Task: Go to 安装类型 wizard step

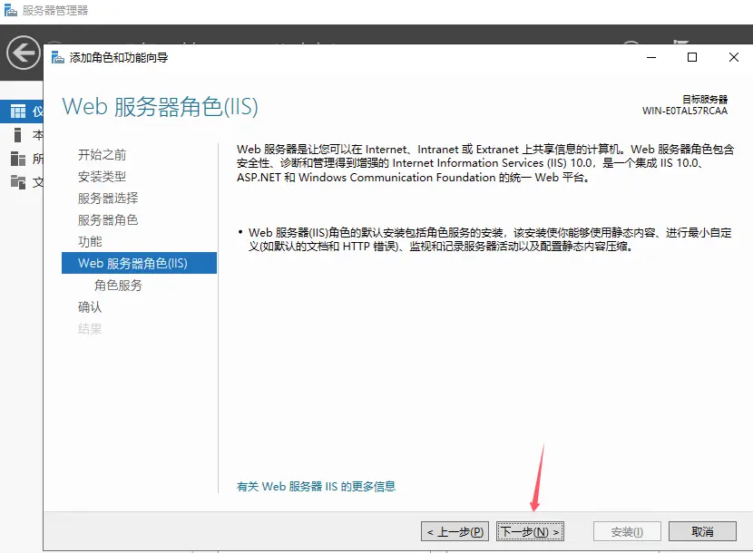Action: pos(102,176)
